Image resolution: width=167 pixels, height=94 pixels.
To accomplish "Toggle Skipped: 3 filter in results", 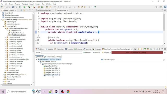I will (106, 52).
